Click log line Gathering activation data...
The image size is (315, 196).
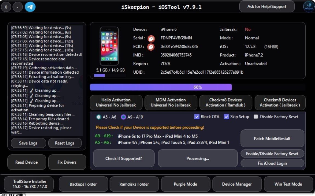click(x=44, y=68)
